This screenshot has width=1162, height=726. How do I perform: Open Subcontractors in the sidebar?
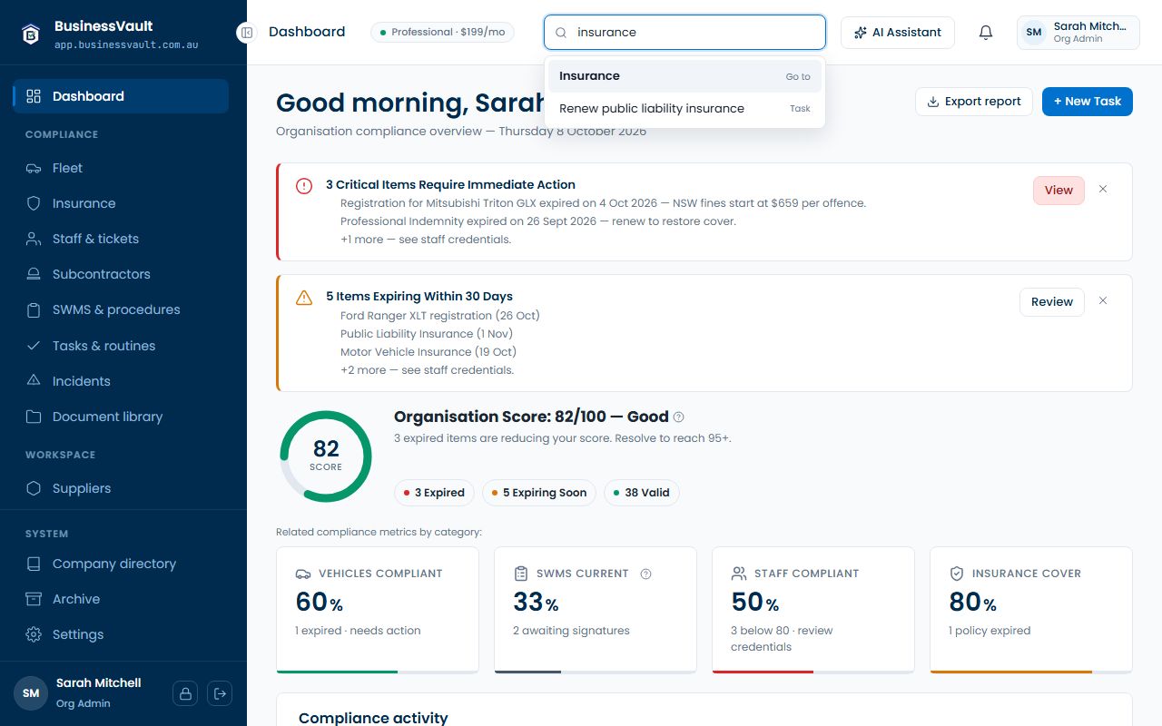(121, 274)
